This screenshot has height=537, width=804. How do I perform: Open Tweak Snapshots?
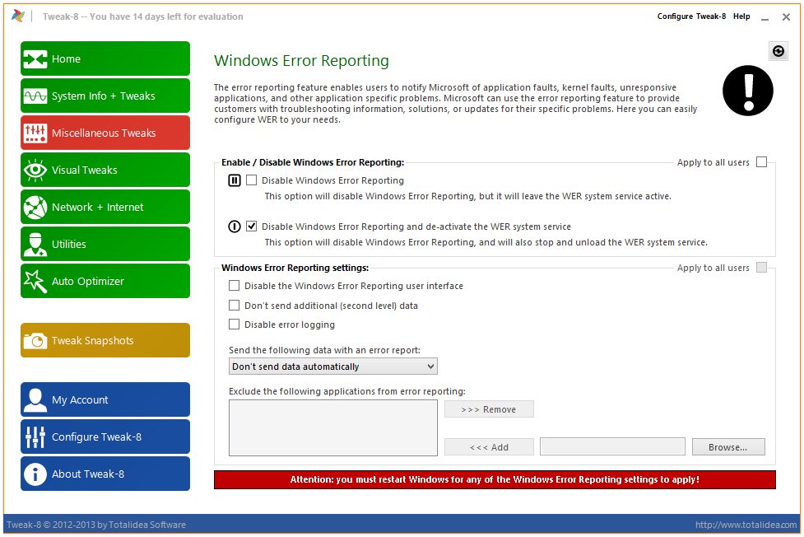pyautogui.click(x=105, y=340)
